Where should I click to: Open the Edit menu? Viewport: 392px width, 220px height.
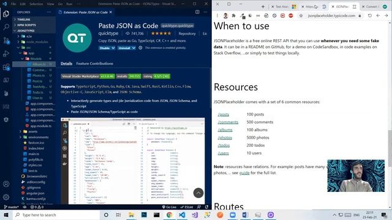coord(23,4)
